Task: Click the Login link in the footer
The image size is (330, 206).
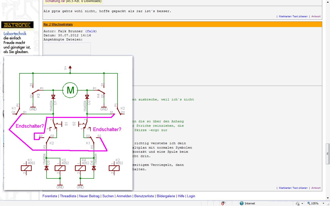Action: (x=191, y=196)
